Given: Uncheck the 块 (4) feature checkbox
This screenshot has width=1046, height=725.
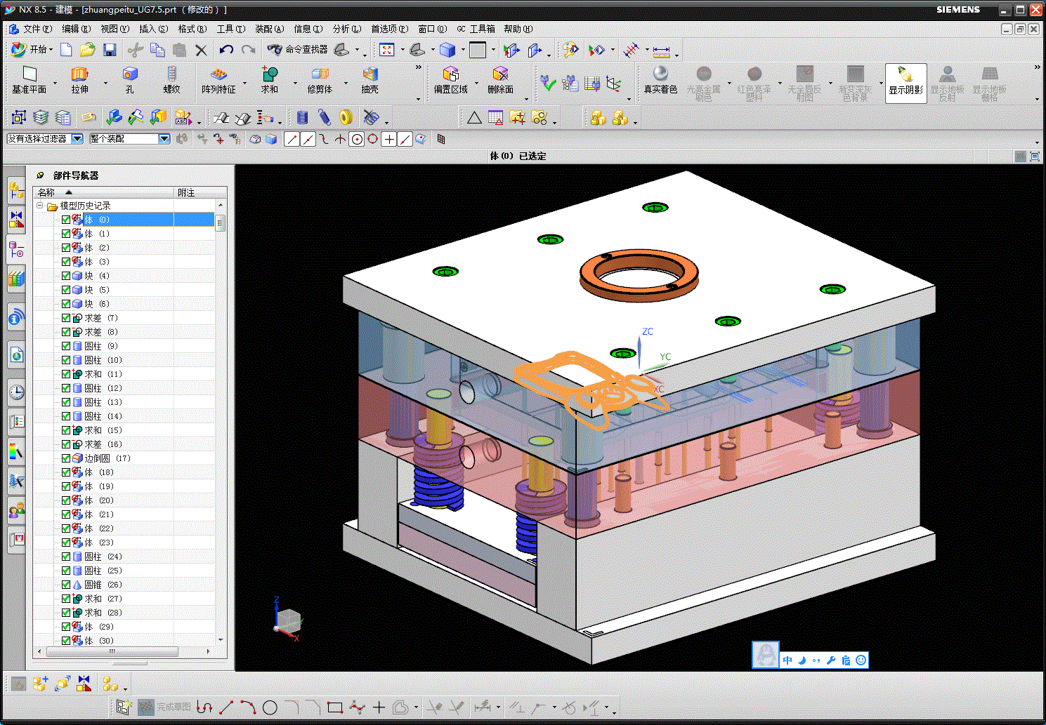Looking at the screenshot, I should pyautogui.click(x=66, y=276).
